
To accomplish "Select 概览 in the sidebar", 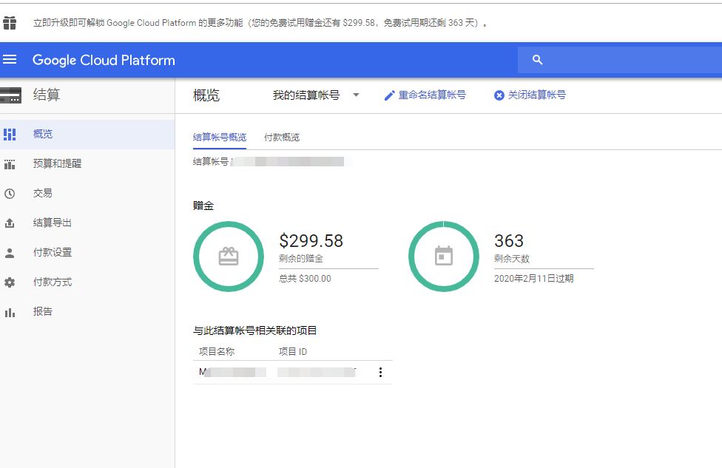I will click(x=87, y=135).
